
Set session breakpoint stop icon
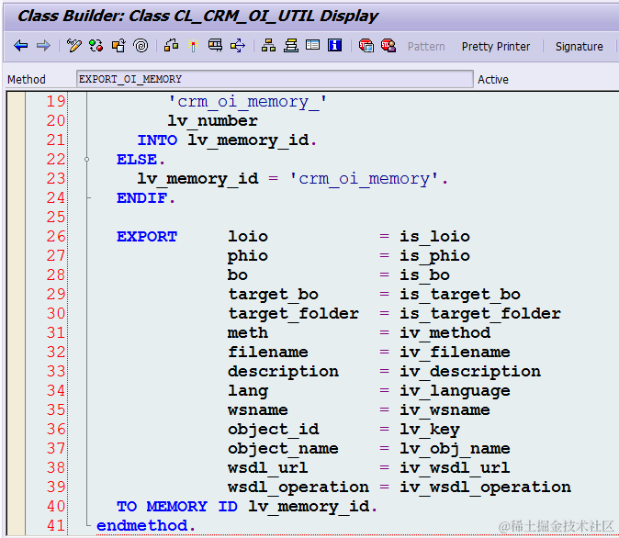(366, 46)
